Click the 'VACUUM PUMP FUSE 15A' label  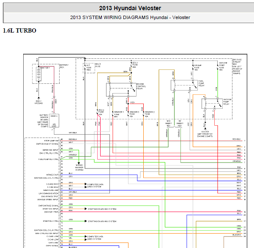(x=223, y=66)
